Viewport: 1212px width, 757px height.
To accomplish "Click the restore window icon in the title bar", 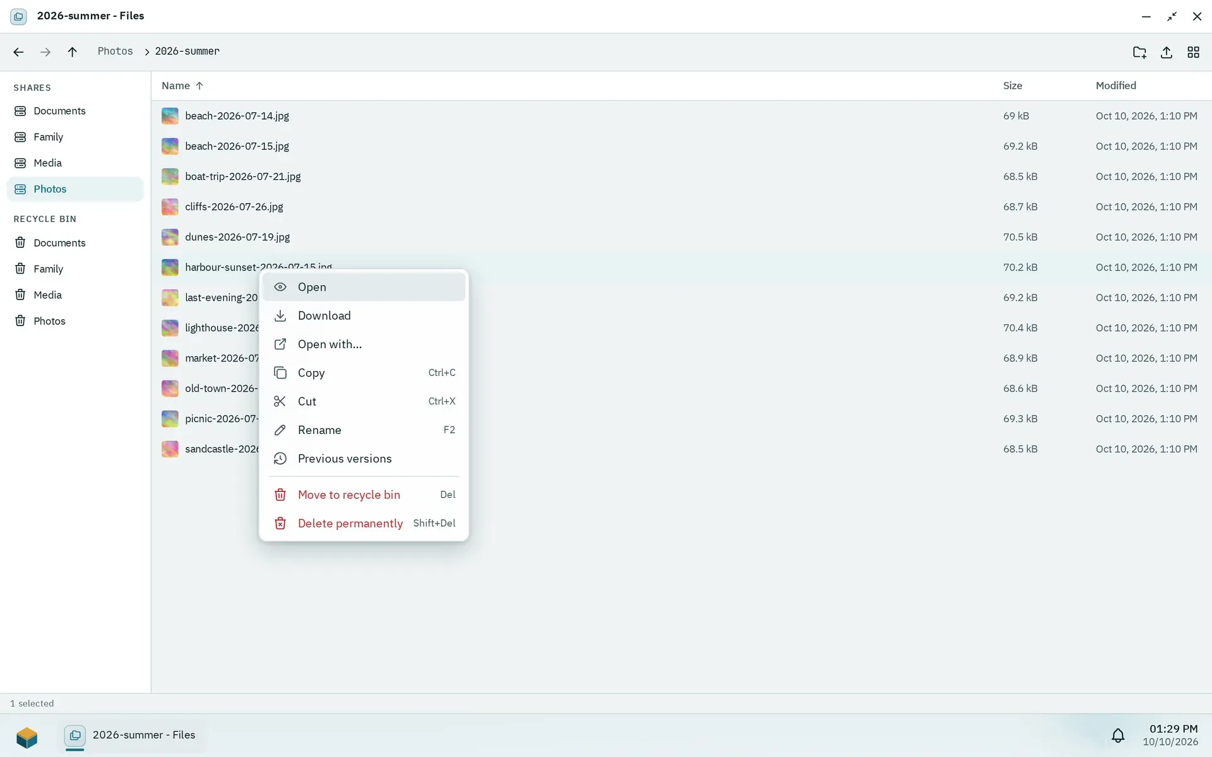I will click(x=1172, y=16).
